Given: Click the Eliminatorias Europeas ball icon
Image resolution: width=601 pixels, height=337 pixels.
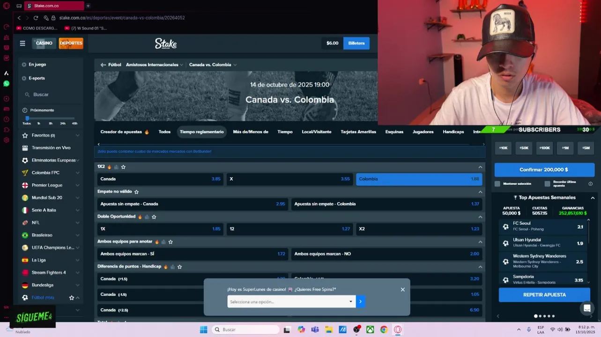Looking at the screenshot, I should [25, 160].
